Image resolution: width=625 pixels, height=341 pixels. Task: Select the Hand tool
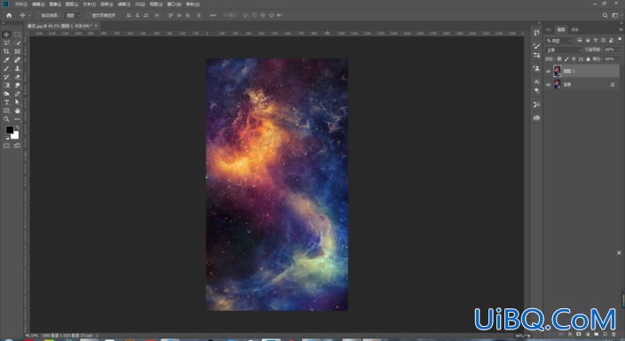click(18, 111)
